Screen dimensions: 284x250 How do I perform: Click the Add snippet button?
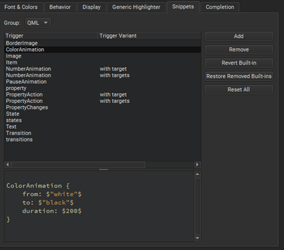click(x=239, y=36)
